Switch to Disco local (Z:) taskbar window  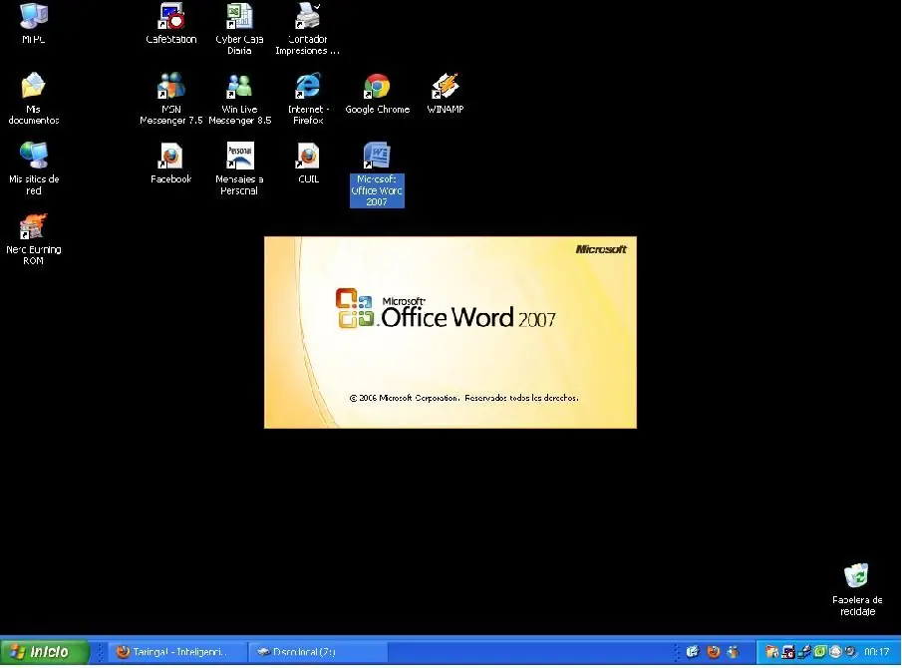click(x=318, y=652)
